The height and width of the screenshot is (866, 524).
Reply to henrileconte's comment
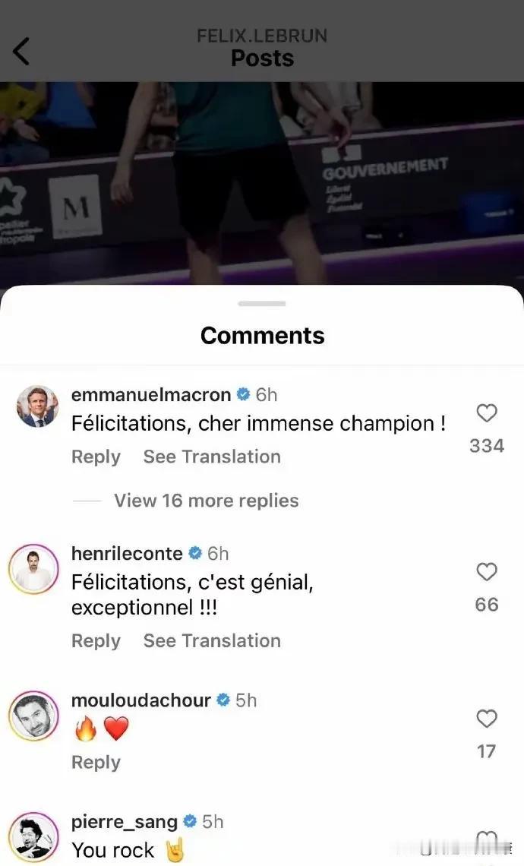tap(96, 640)
